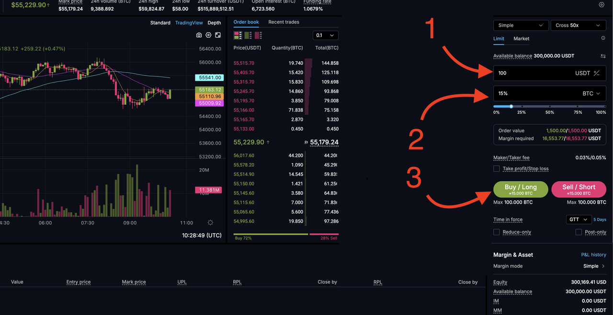Show buy-only (green) order book view
613x315 pixels.
click(248, 35)
